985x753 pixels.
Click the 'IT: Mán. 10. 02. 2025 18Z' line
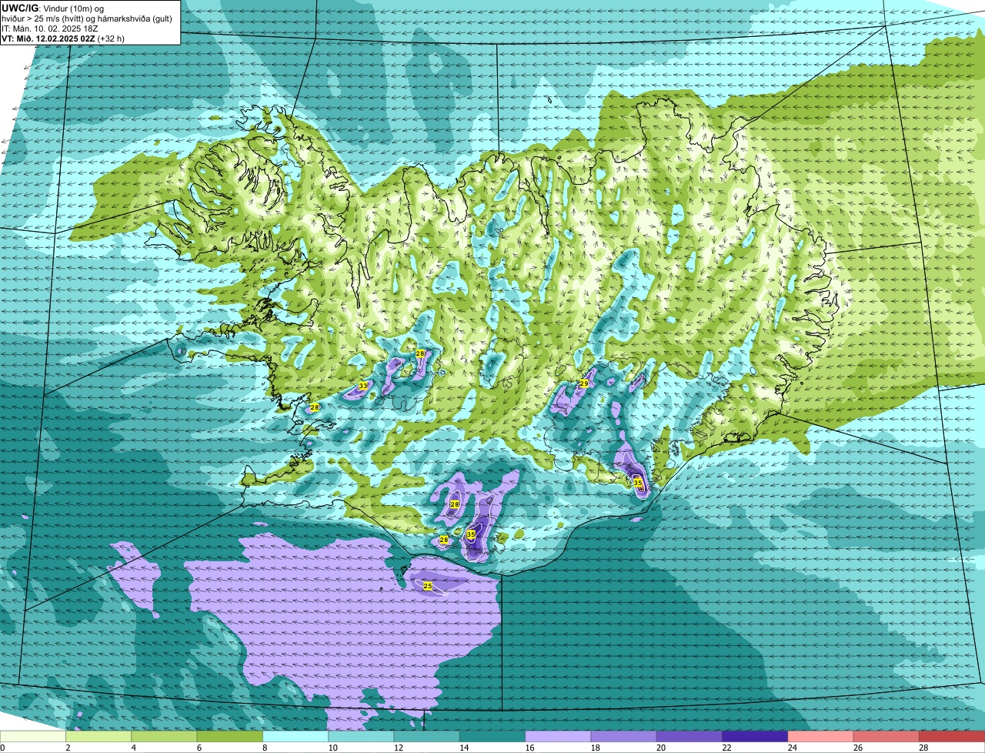click(x=48, y=28)
